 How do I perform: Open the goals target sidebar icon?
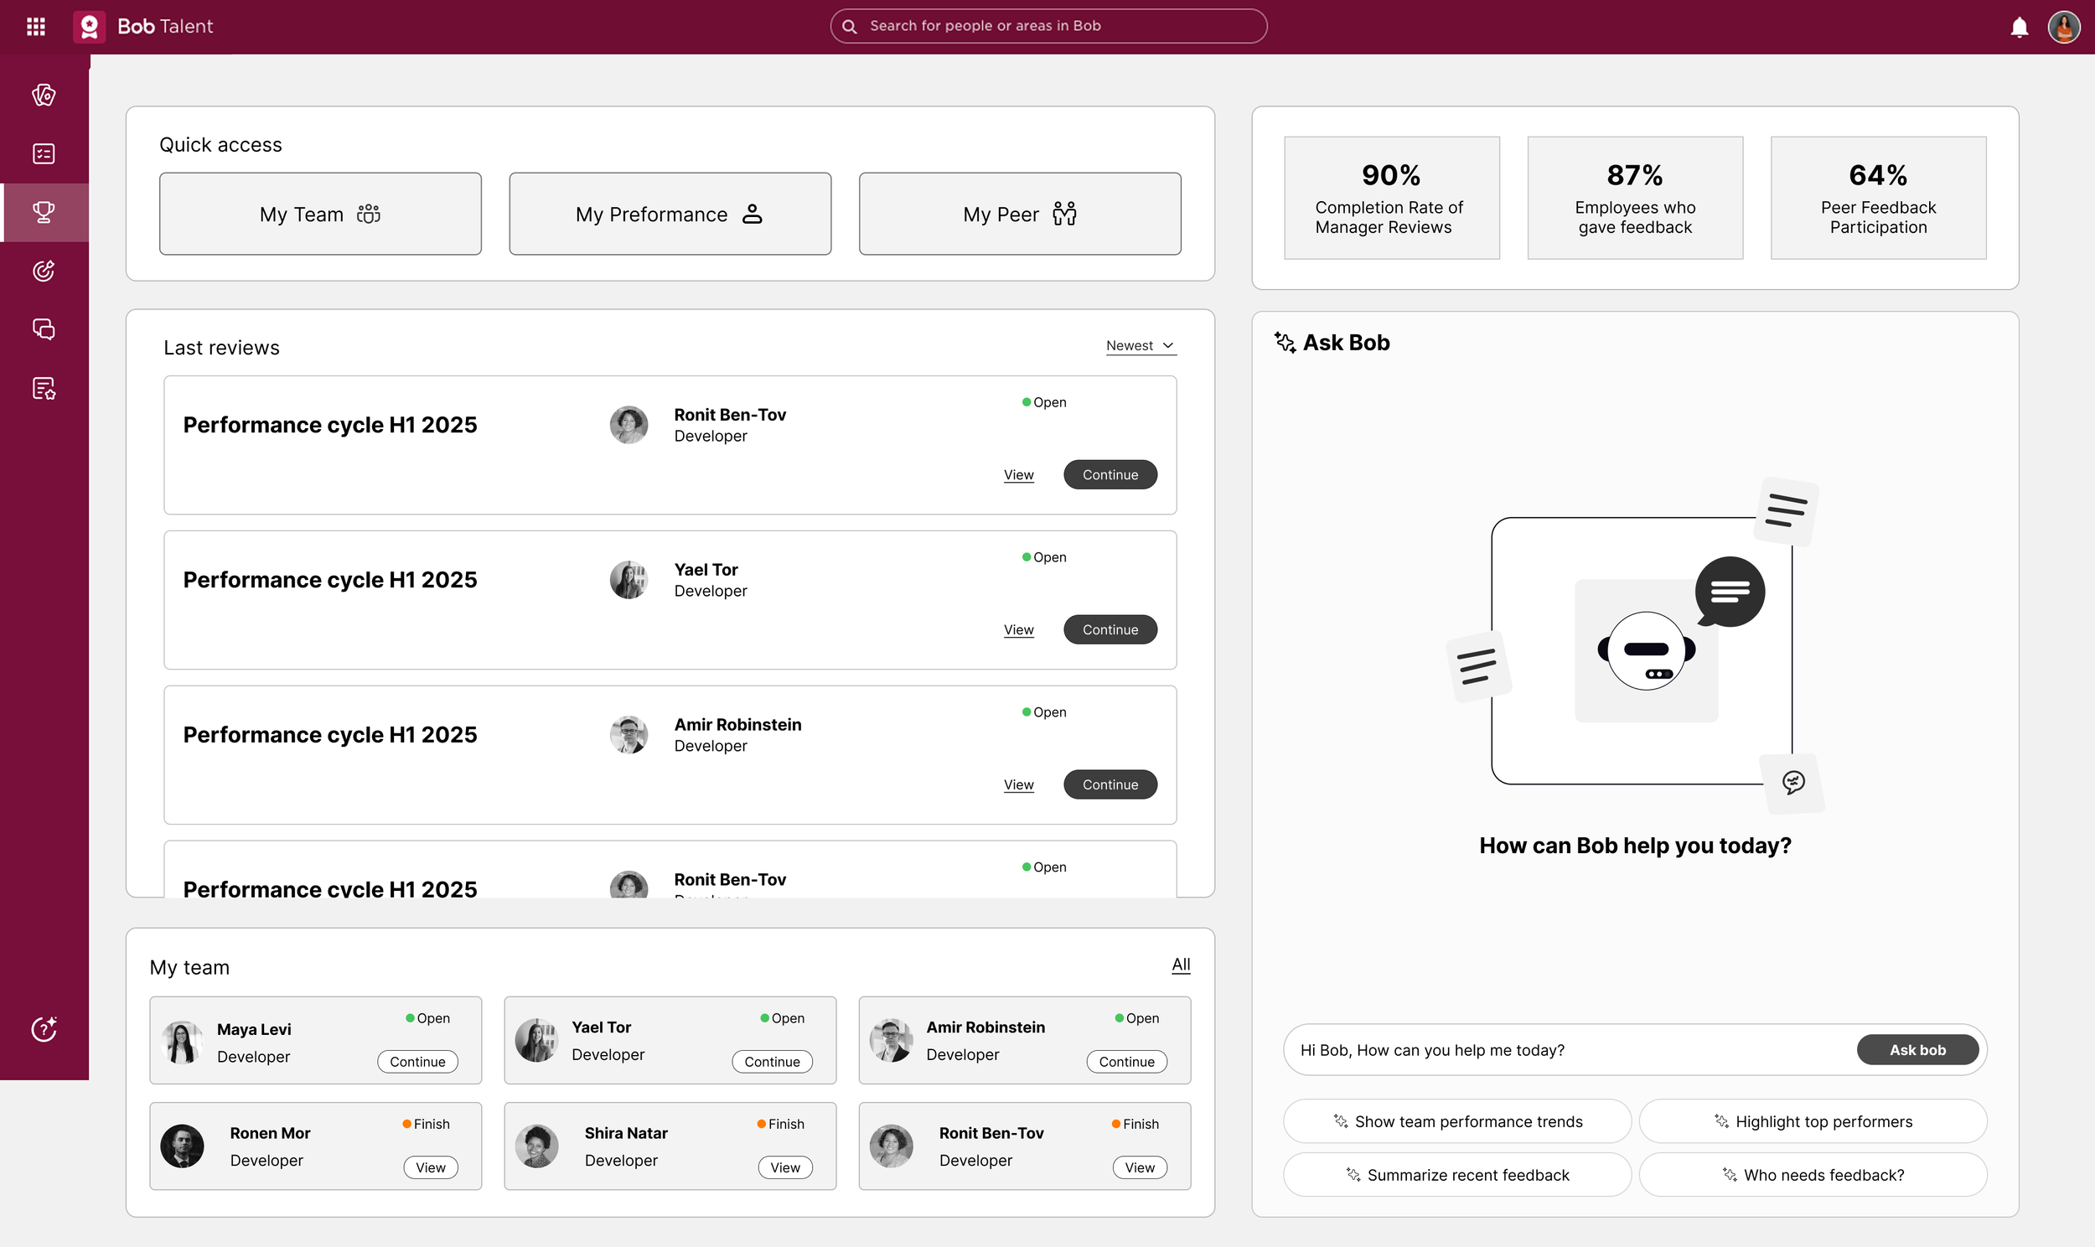click(x=44, y=271)
